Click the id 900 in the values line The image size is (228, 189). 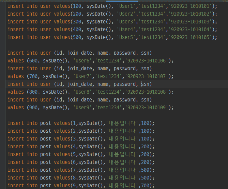tap(33, 108)
